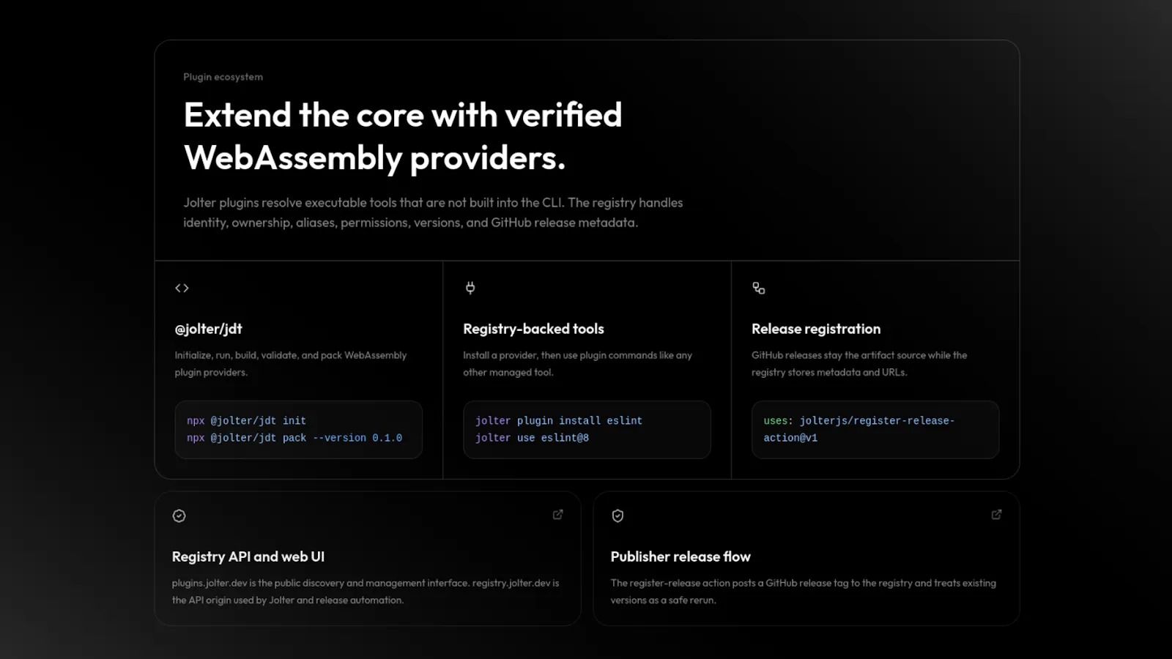Viewport: 1172px width, 659px height.
Task: Click the code brackets icon above @jolter/jdt
Action: tap(182, 288)
